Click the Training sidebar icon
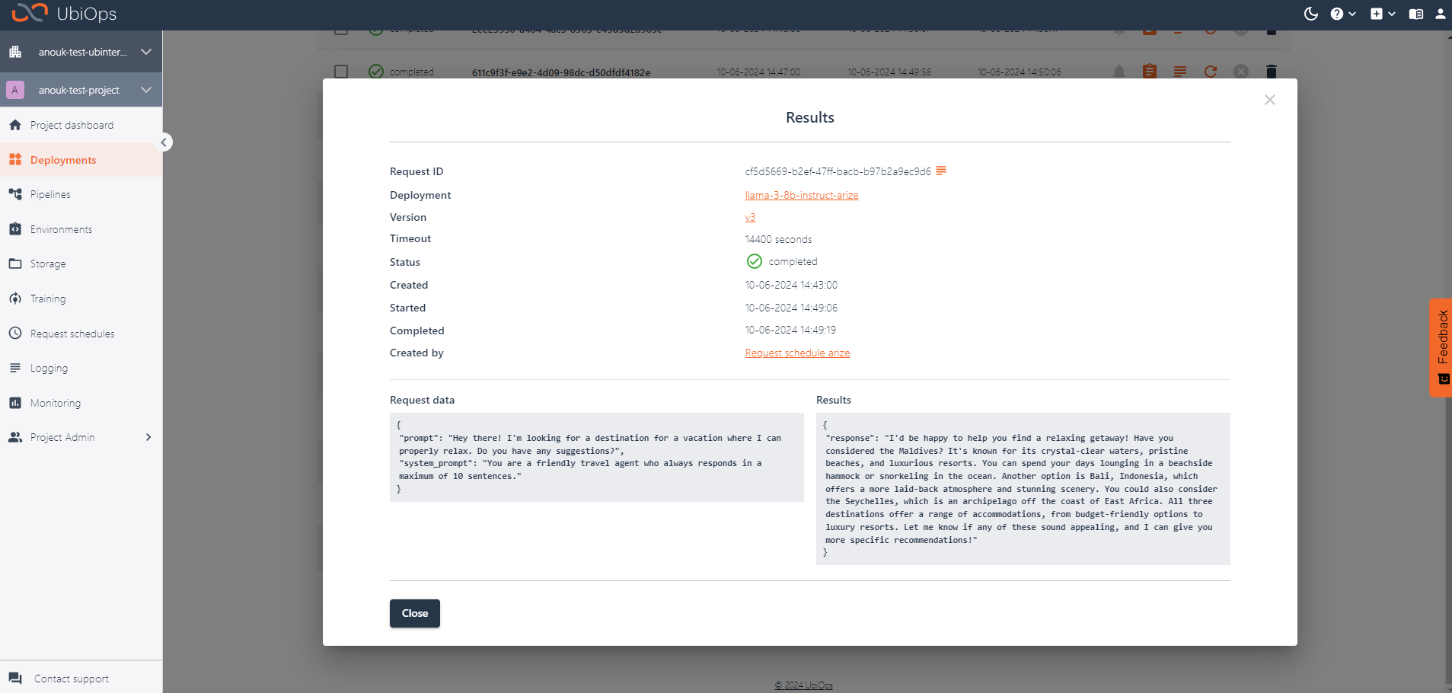 pos(15,299)
